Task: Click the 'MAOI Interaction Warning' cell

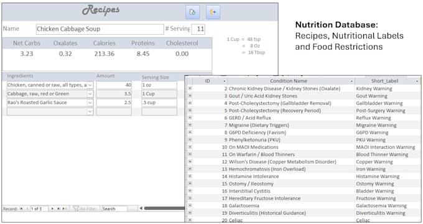Action: point(388,147)
